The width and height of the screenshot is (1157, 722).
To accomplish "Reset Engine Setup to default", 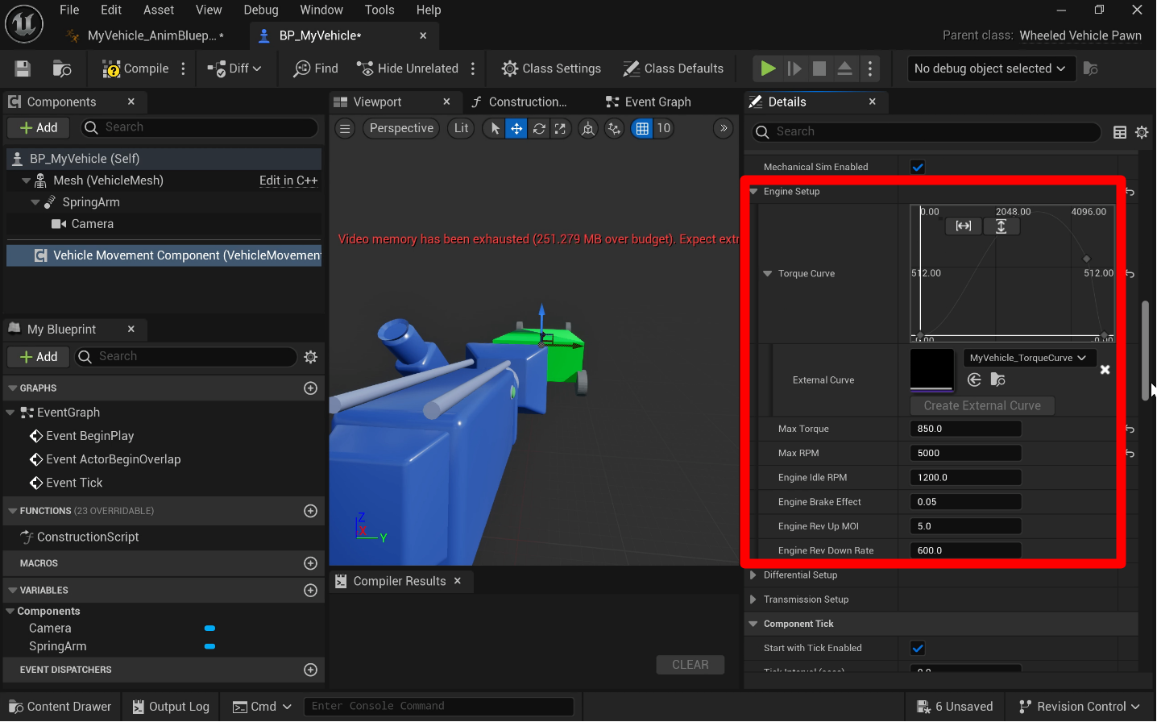I will click(1130, 192).
